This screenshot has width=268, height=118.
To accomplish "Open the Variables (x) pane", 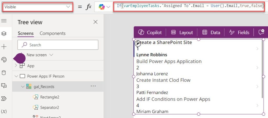I will coord(4,111).
